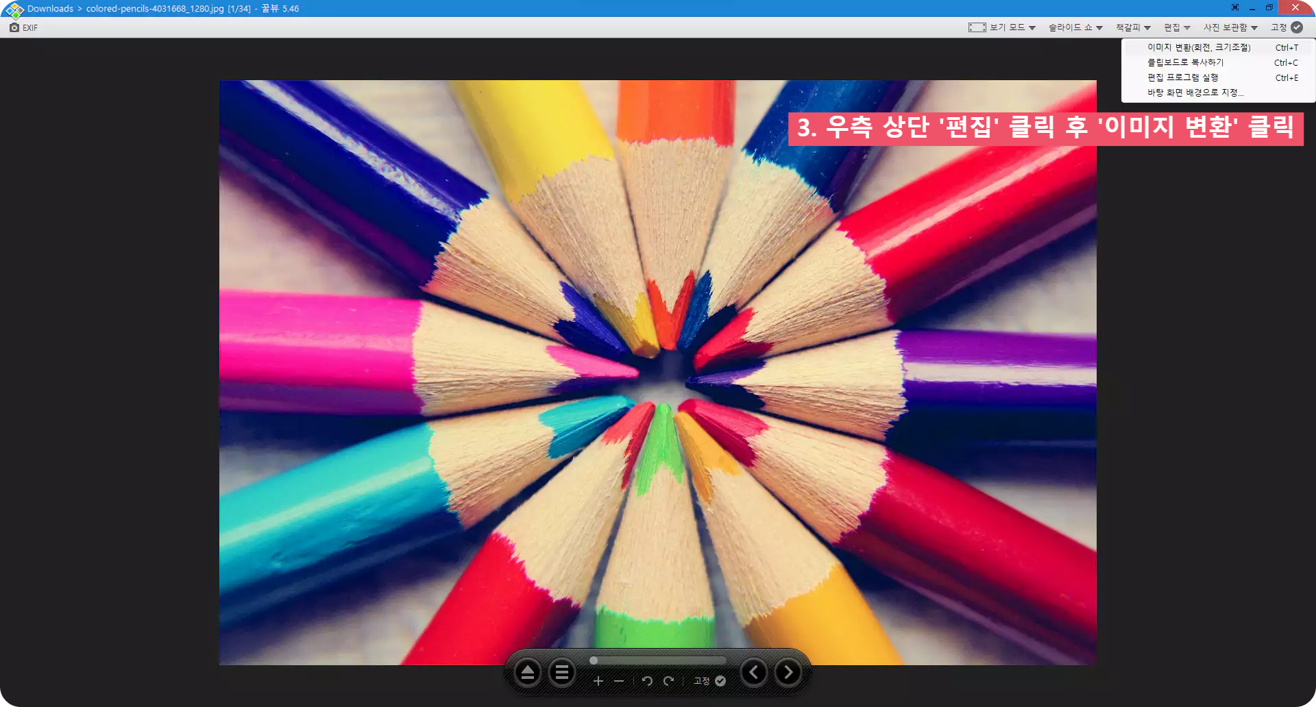
Task: Click the Honeyview app logo icon
Action: pos(14,10)
